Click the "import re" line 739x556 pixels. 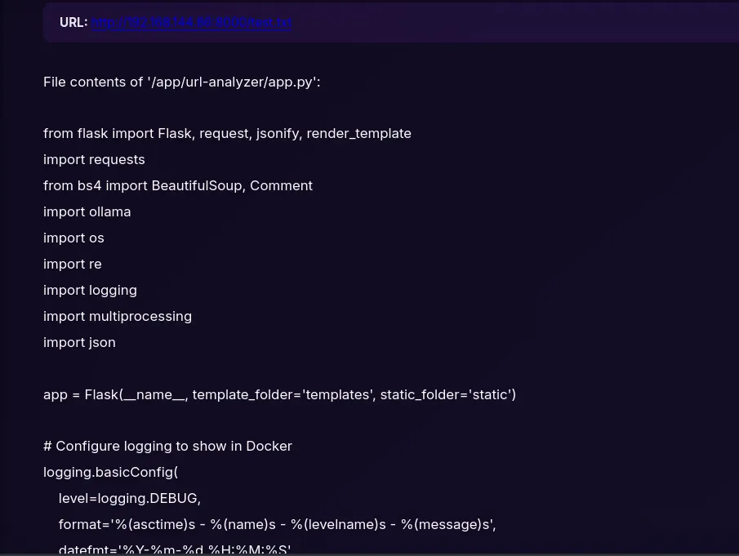(73, 264)
